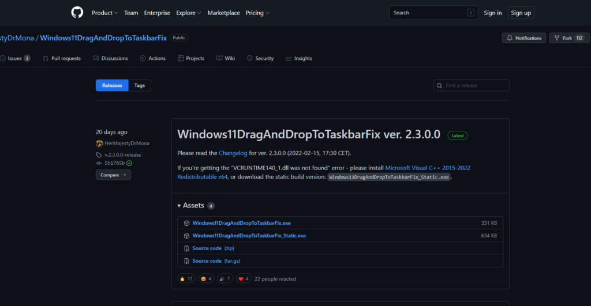
Task: Click the thumbs up reaction 17
Action: click(x=186, y=279)
